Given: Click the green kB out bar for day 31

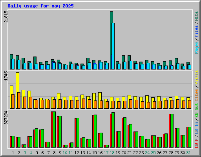Looking at the screenshot, I should [x=190, y=137].
